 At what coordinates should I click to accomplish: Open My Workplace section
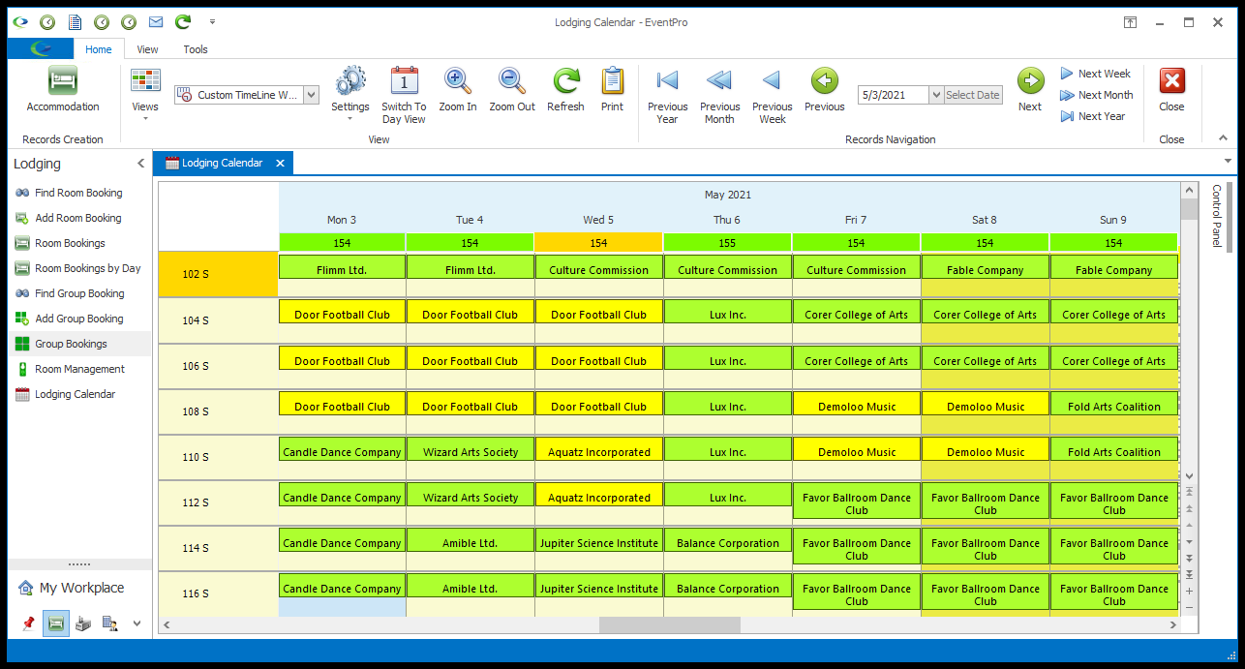[x=80, y=588]
